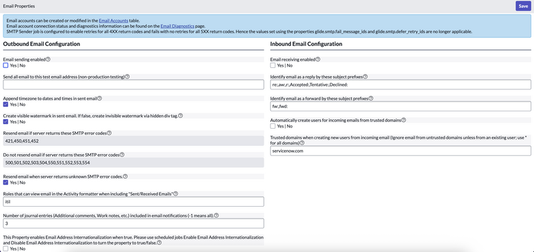Image resolution: width=534 pixels, height=252 pixels.
Task: Click the Email Properties page title
Action: [x=19, y=6]
